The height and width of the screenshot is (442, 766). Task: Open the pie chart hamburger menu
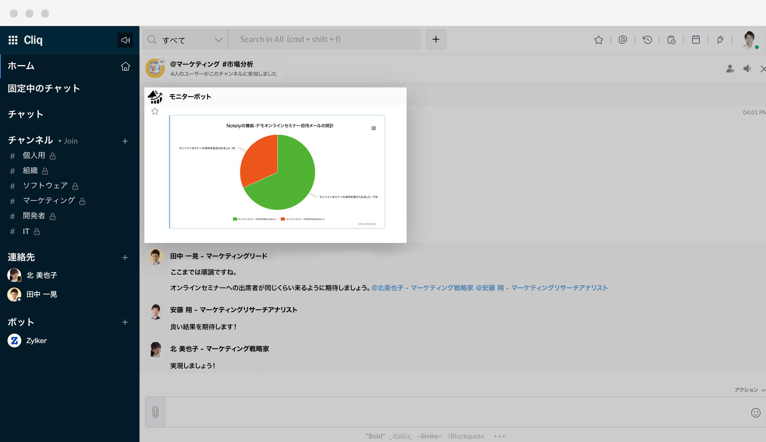click(x=374, y=128)
